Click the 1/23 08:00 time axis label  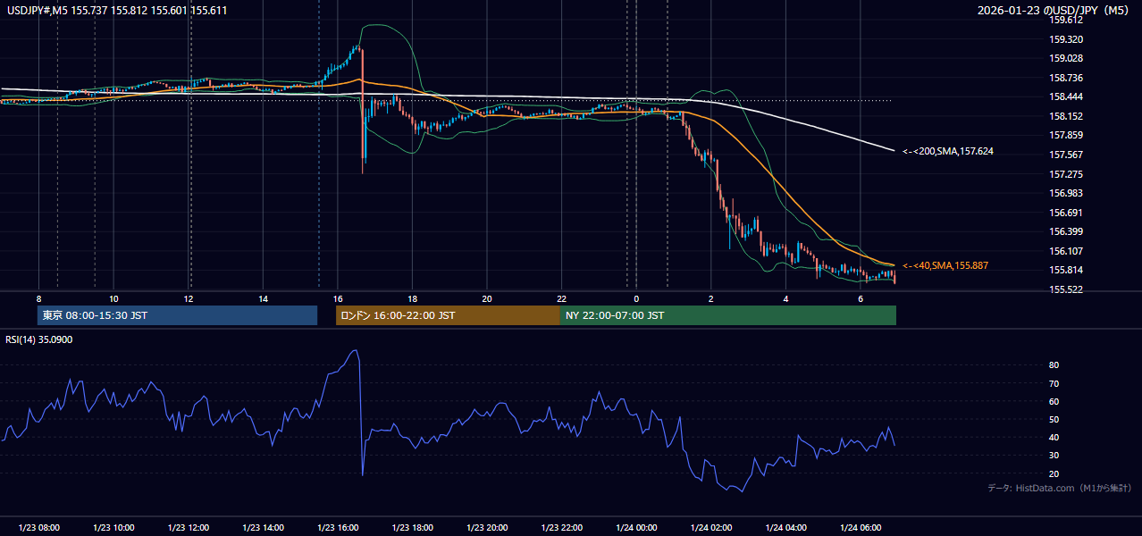coord(39,528)
